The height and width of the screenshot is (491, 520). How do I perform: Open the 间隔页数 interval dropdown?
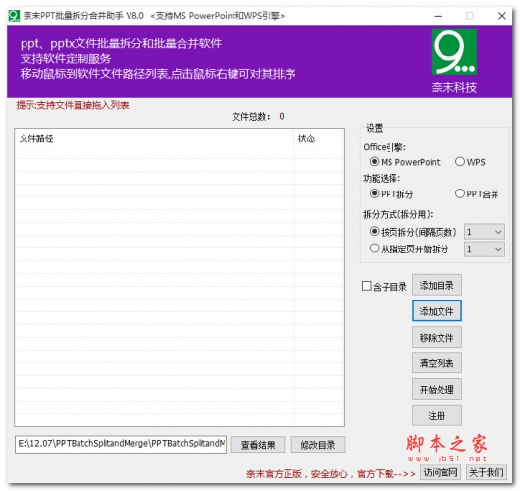coord(485,232)
